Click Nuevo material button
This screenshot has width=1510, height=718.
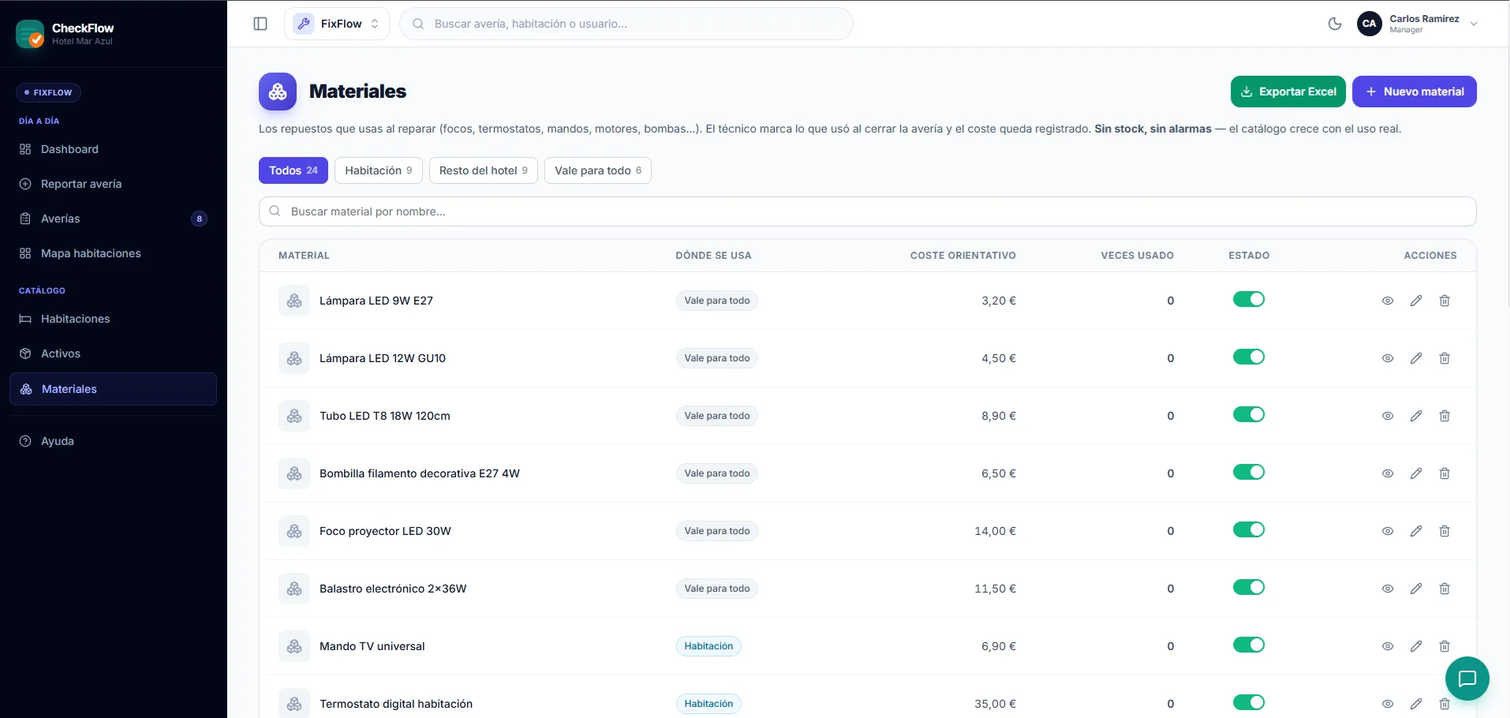click(1415, 92)
